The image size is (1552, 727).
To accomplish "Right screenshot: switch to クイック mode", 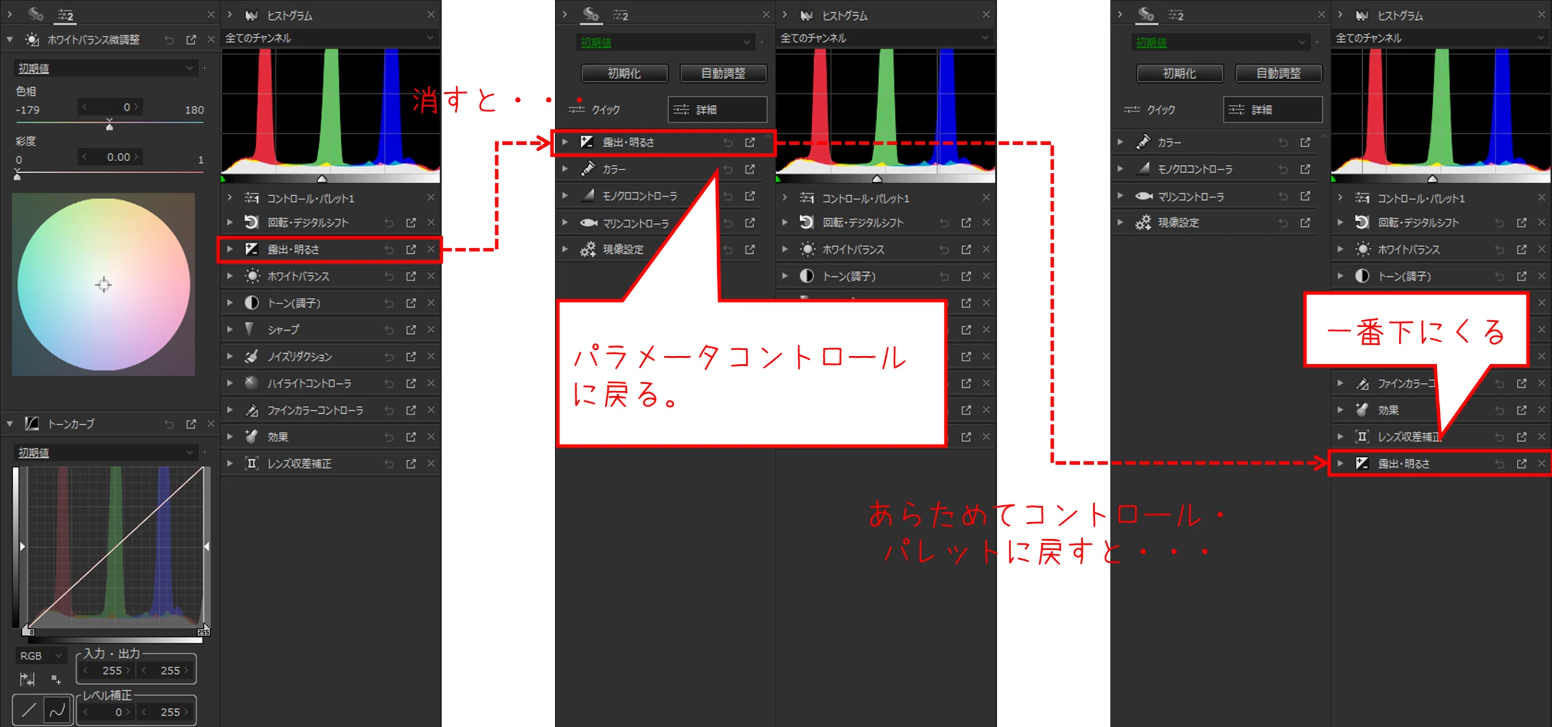I will pos(1149,110).
